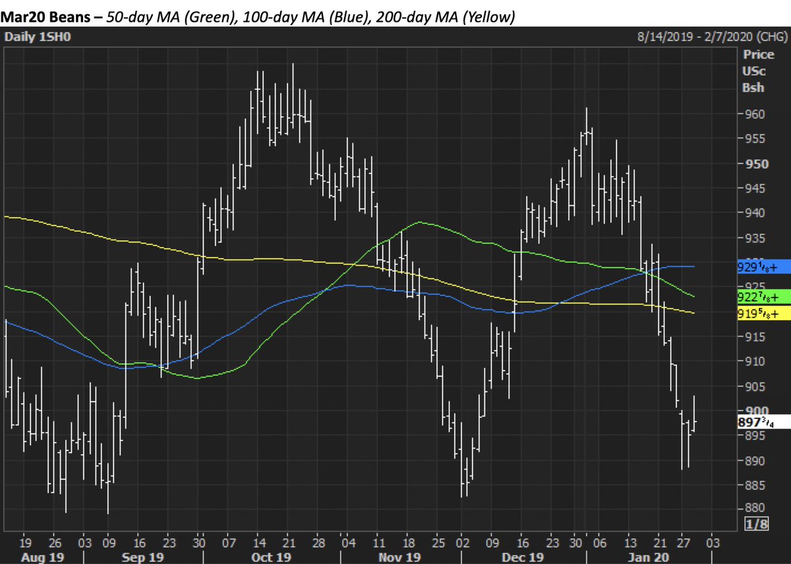
Task: Click the 955 price axis value
Action: (x=754, y=139)
